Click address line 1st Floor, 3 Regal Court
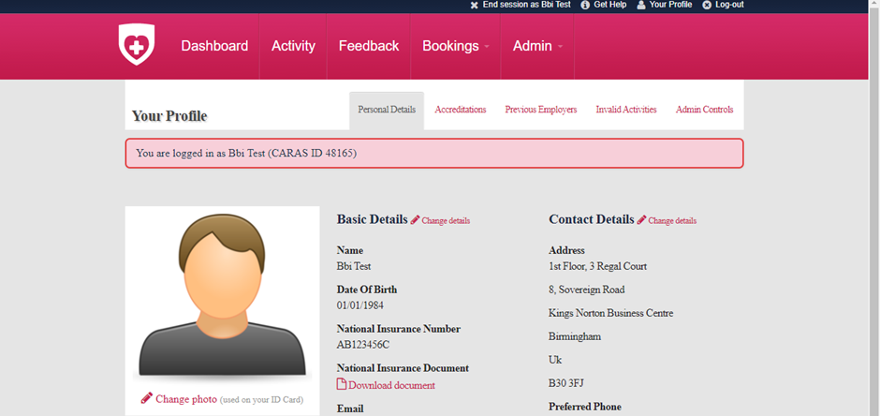Image resolution: width=880 pixels, height=416 pixels. coord(597,266)
